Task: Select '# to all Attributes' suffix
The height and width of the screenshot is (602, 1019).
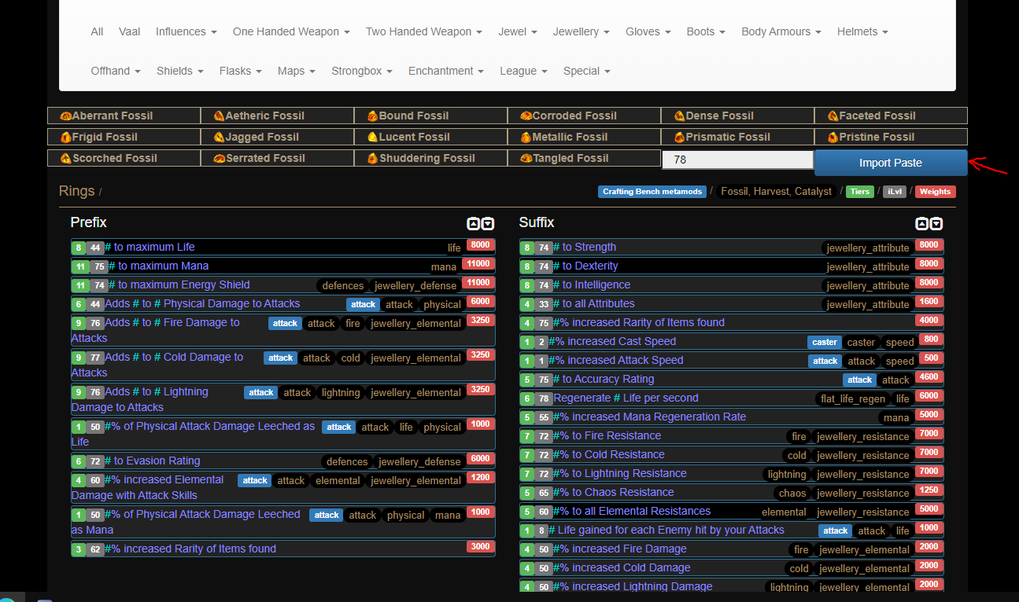Action: pyautogui.click(x=732, y=304)
